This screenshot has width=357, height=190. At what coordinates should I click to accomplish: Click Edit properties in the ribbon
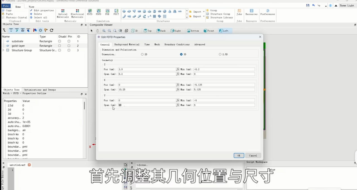pos(42,10)
